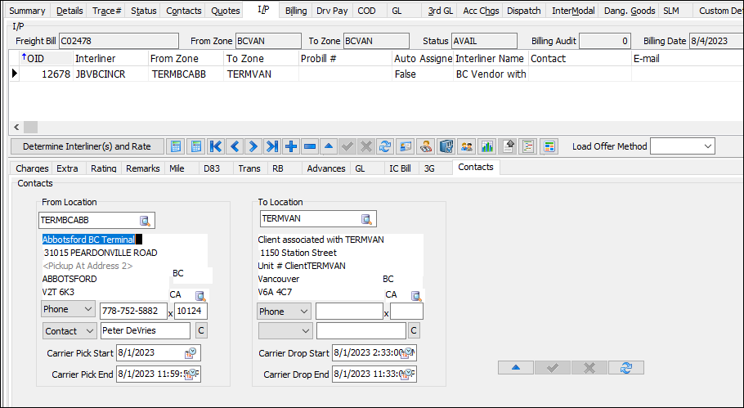Screen dimensions: 744x408
Task: Click next record arrow in toolbar
Action: pyautogui.click(x=253, y=146)
